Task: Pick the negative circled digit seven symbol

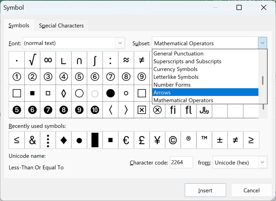Action: [48, 110]
